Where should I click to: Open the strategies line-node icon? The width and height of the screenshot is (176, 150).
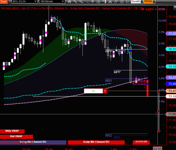[x=116, y=2]
